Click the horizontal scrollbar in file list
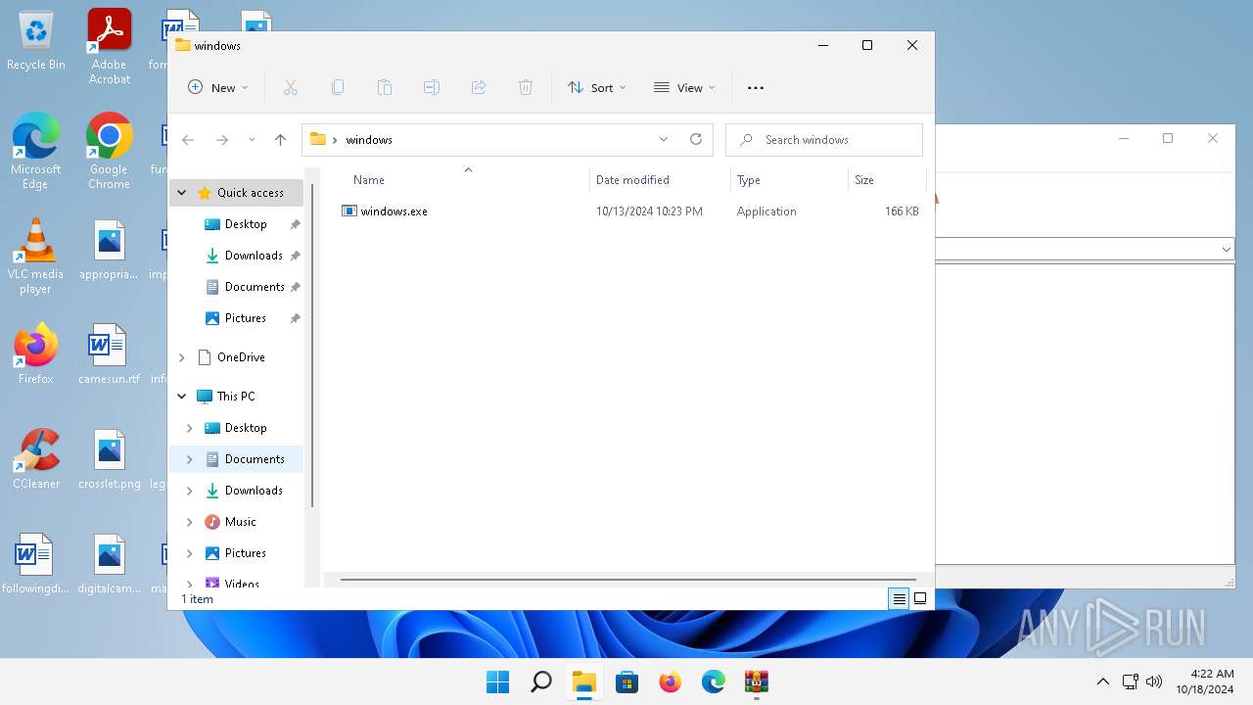This screenshot has width=1253, height=705. (627, 580)
